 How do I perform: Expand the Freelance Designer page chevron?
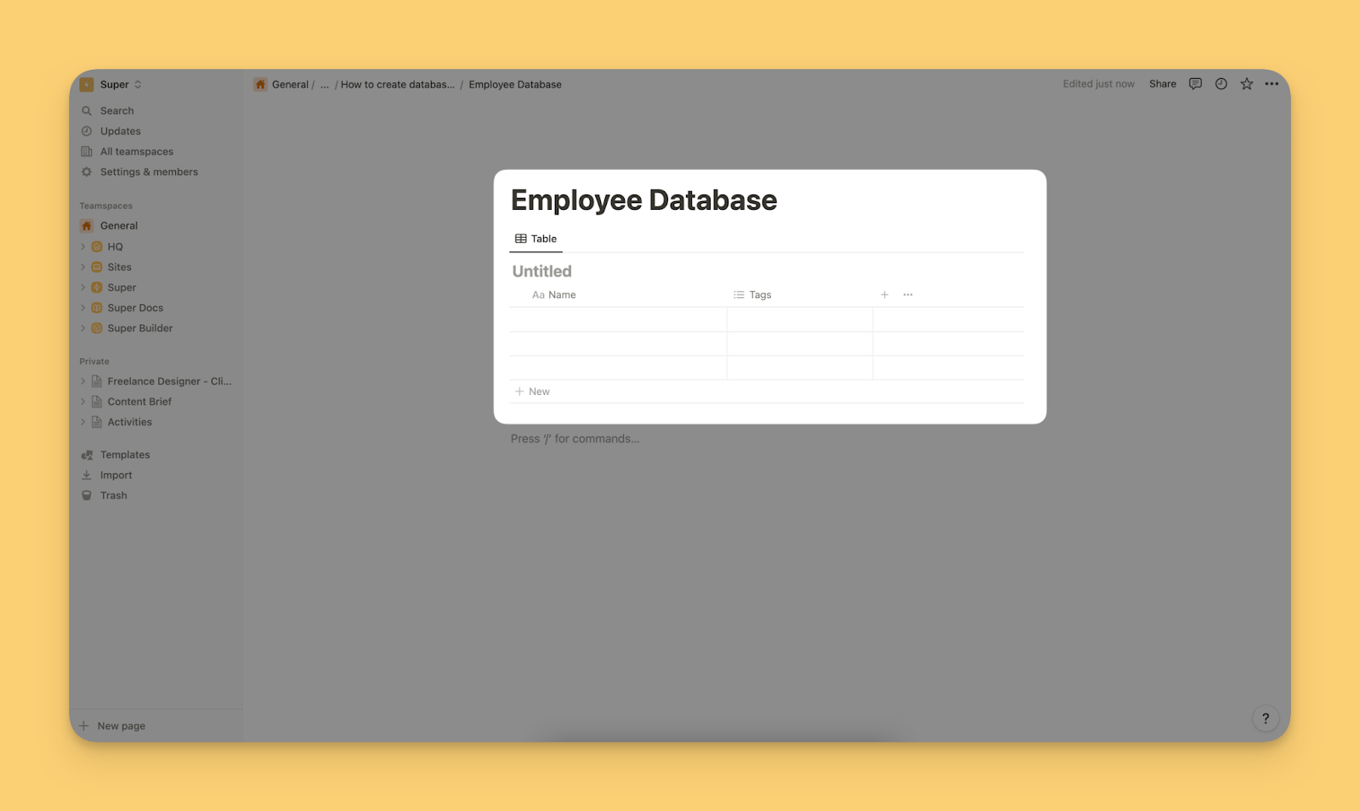[x=83, y=382]
